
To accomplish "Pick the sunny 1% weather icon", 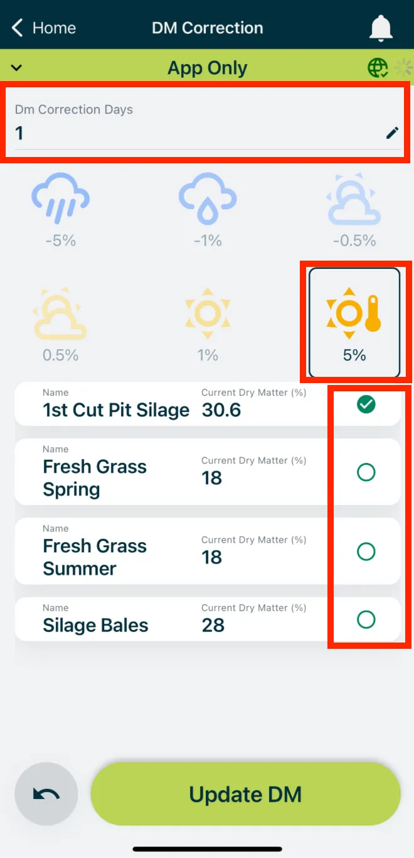I will click(207, 313).
